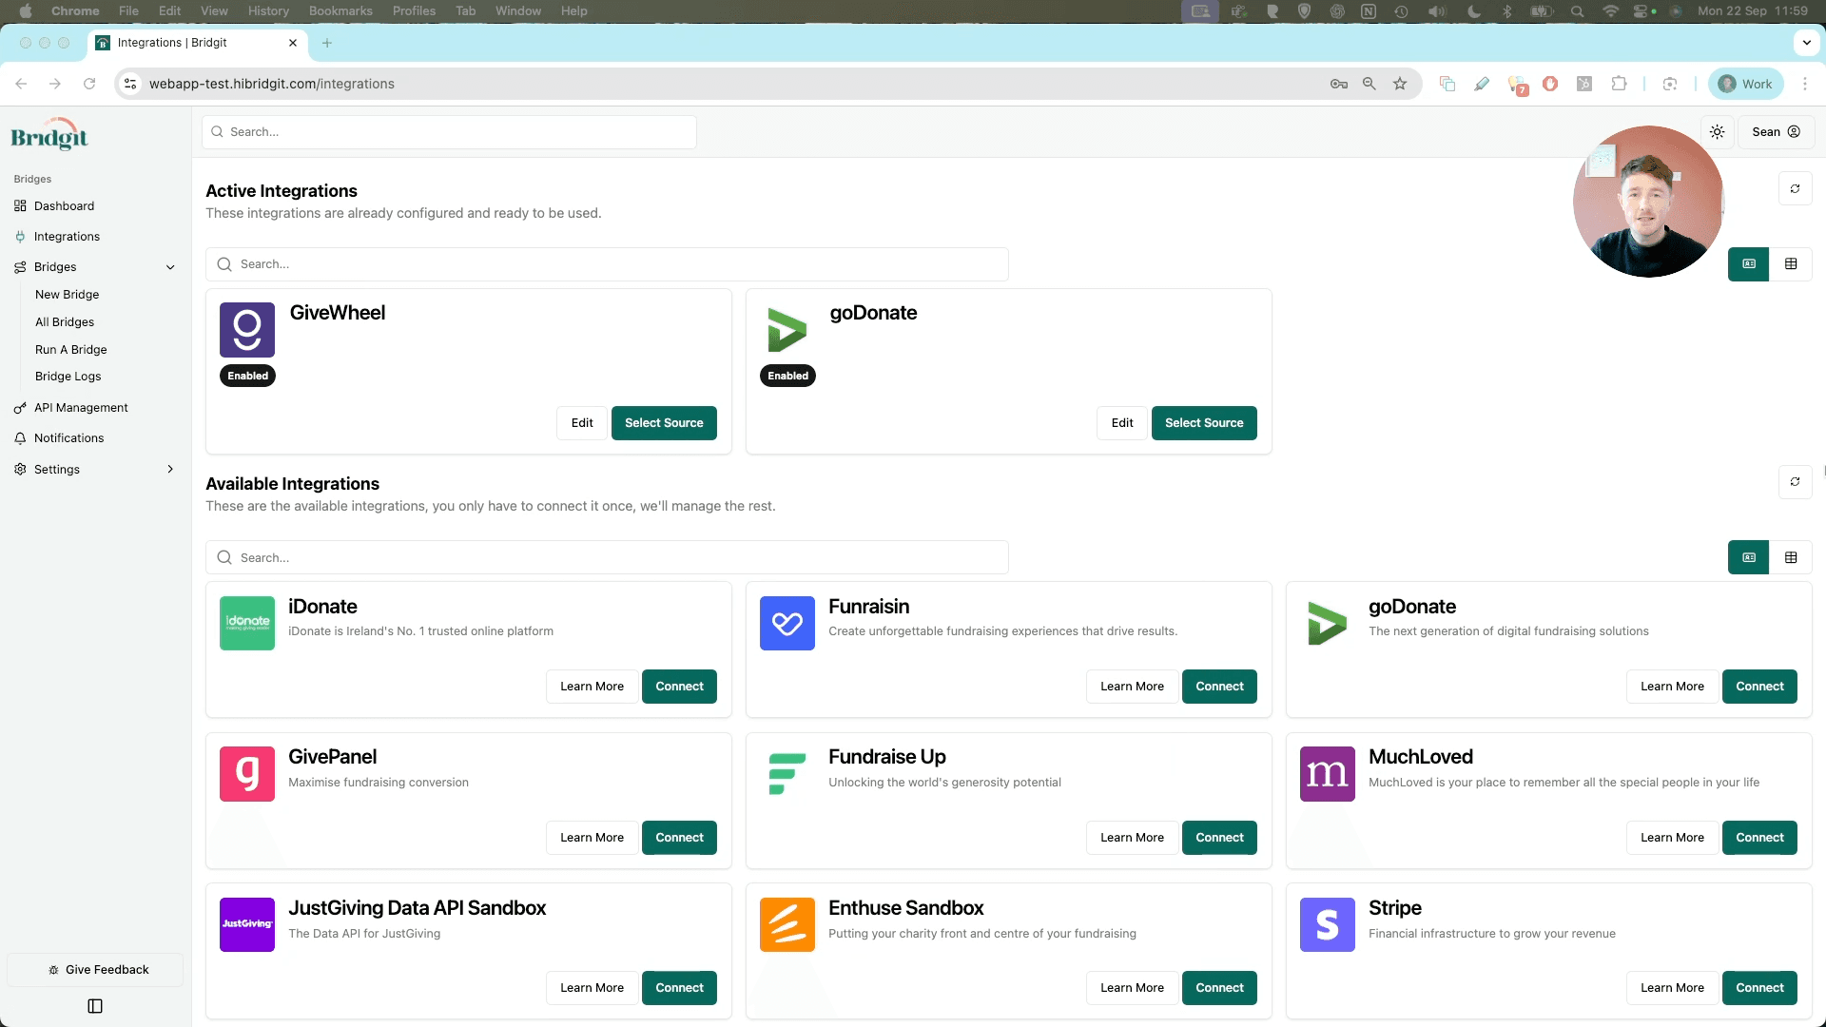
Task: Open Chrome's extensions puzzle icon
Action: [x=1619, y=84]
